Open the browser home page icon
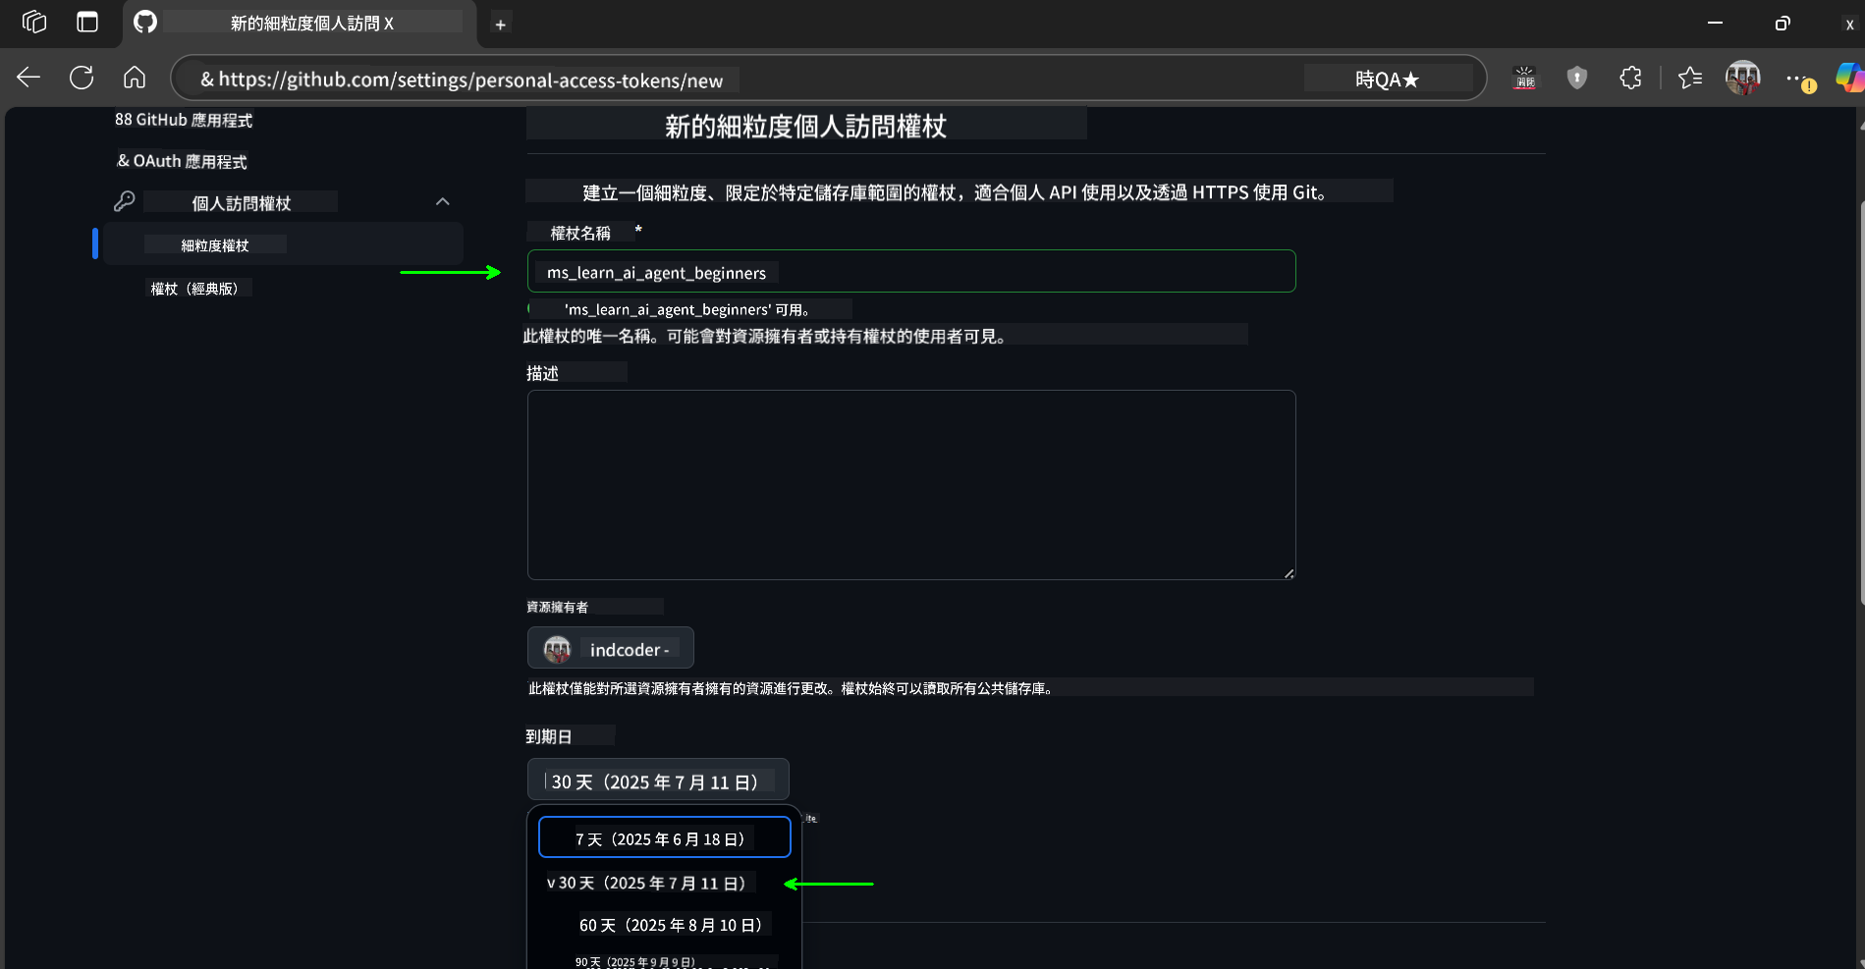The image size is (1865, 969). pos(135,78)
